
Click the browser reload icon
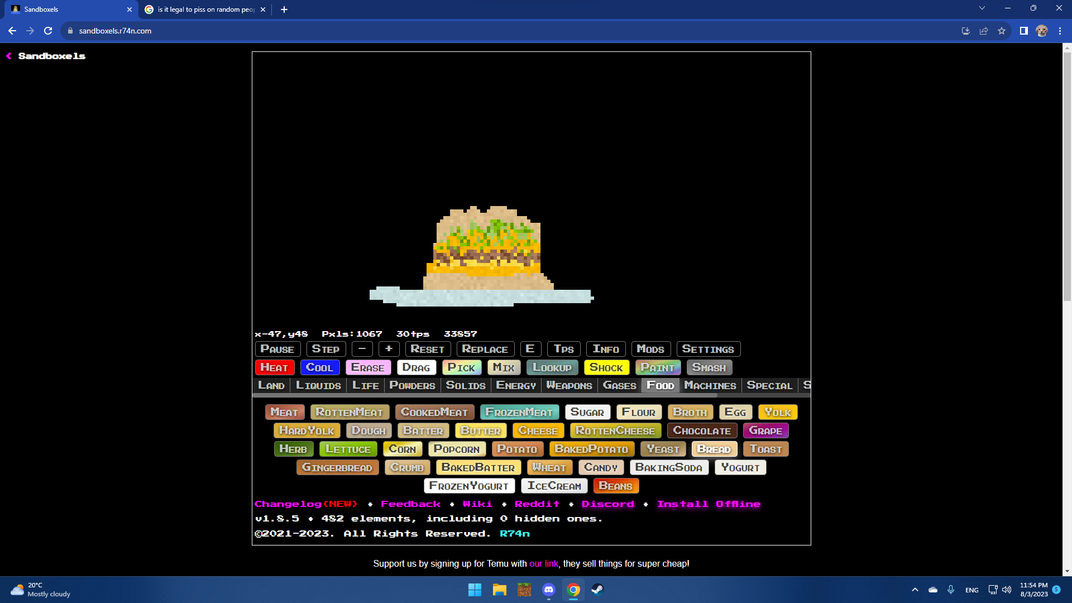tap(48, 31)
